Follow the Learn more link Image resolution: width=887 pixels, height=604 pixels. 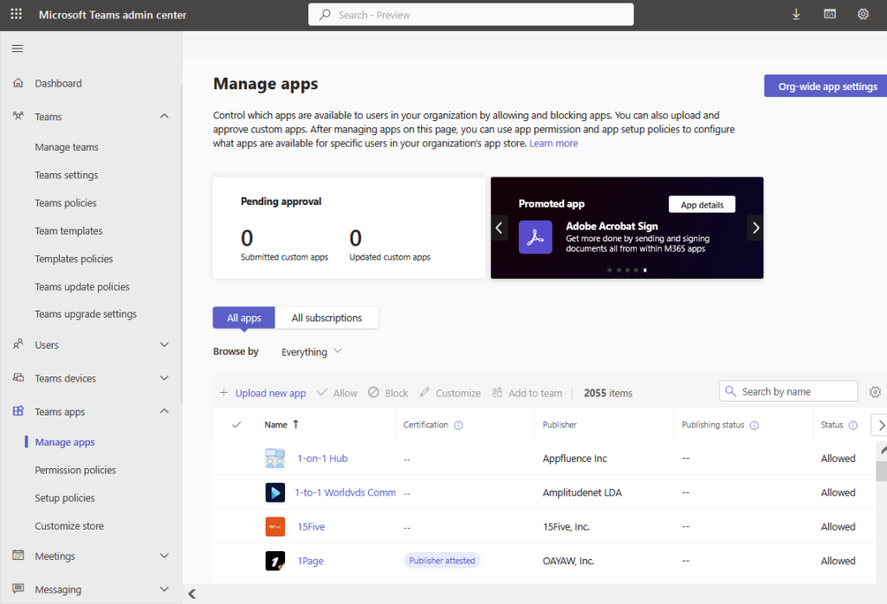click(x=553, y=143)
